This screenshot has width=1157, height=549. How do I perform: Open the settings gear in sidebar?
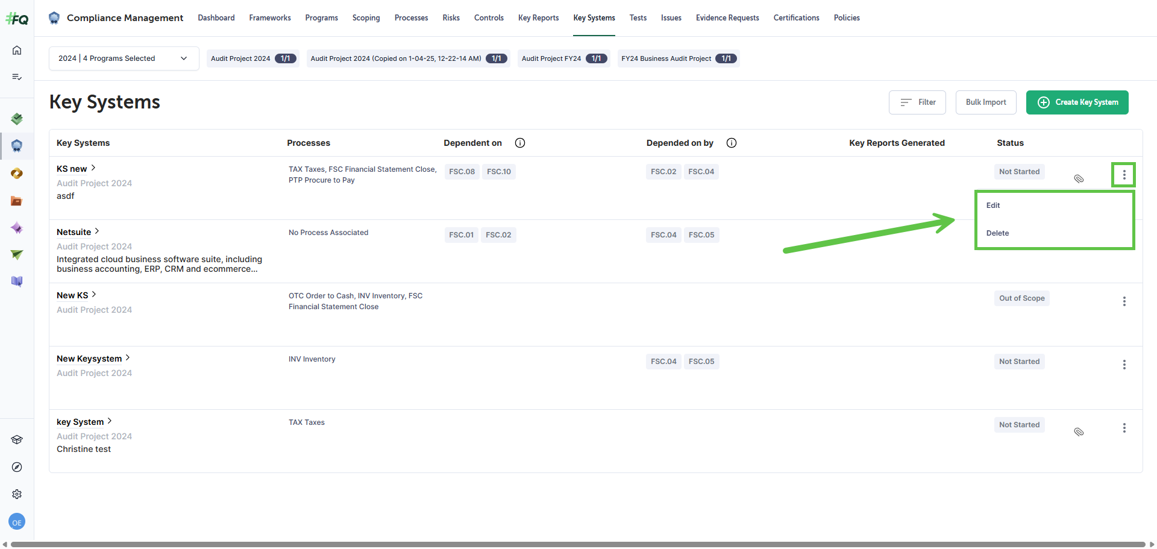(17, 494)
